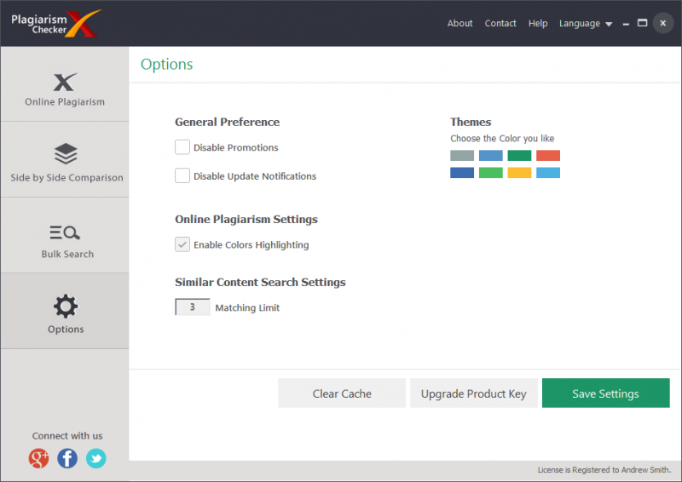
Task: Click the Bulk Search label in sidebar
Action: [x=67, y=254]
